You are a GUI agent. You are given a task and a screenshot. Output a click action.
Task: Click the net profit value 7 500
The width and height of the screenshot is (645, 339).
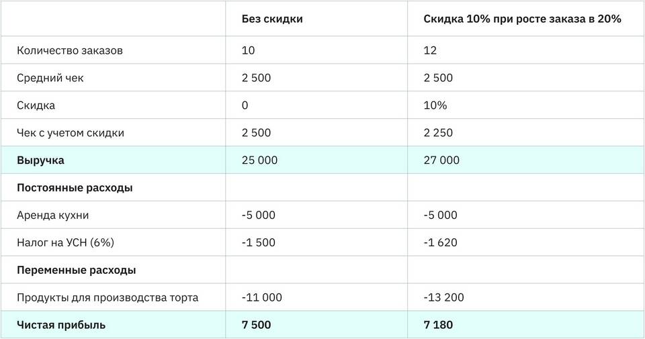pyautogui.click(x=257, y=325)
